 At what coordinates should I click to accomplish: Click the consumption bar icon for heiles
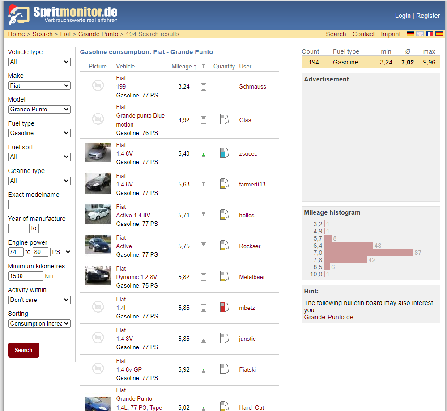point(204,216)
